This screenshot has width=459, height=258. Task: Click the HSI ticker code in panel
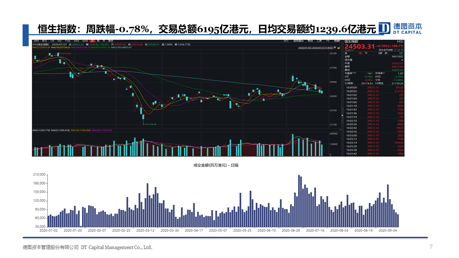coord(400,42)
